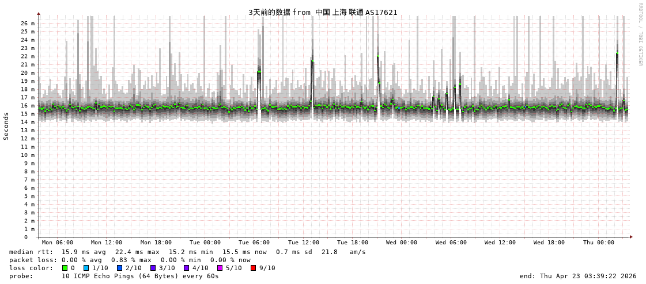This screenshot has width=646, height=284.
Task: Select the '0.7 ms sd' value
Action: (296, 252)
